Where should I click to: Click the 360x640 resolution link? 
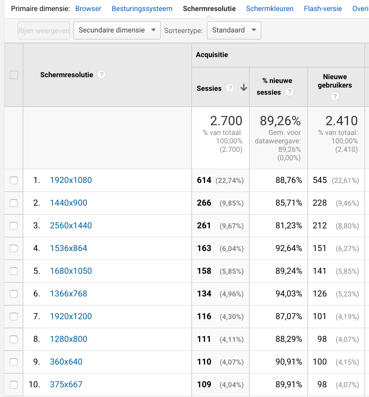[x=66, y=362]
